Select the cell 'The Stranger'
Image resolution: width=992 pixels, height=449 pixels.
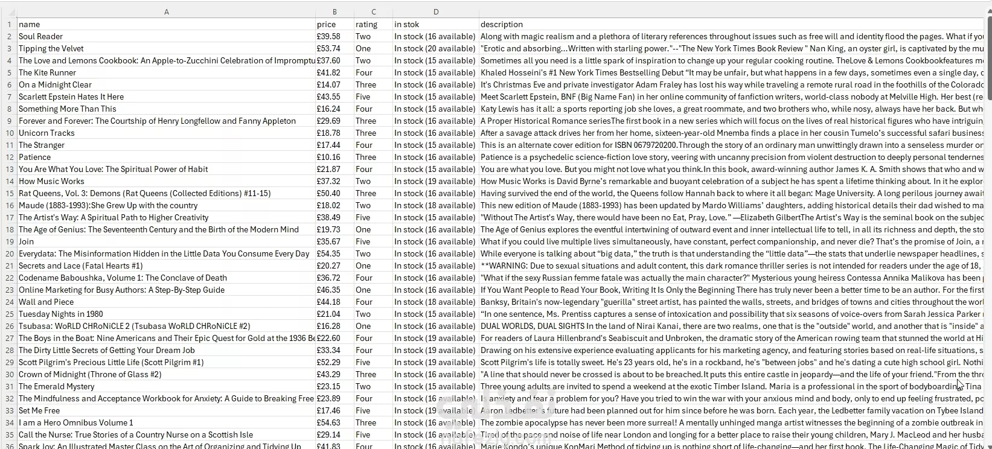(166, 145)
